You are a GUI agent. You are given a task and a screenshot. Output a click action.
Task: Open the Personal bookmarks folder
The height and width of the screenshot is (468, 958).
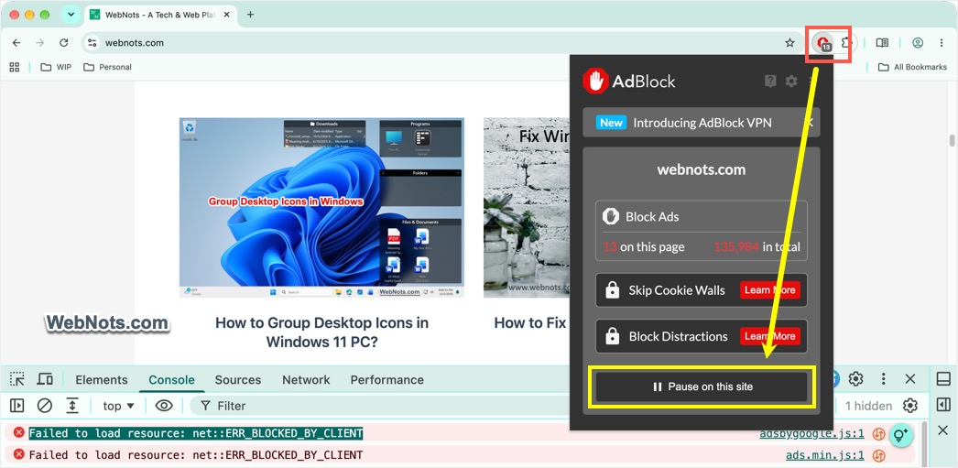coord(107,67)
